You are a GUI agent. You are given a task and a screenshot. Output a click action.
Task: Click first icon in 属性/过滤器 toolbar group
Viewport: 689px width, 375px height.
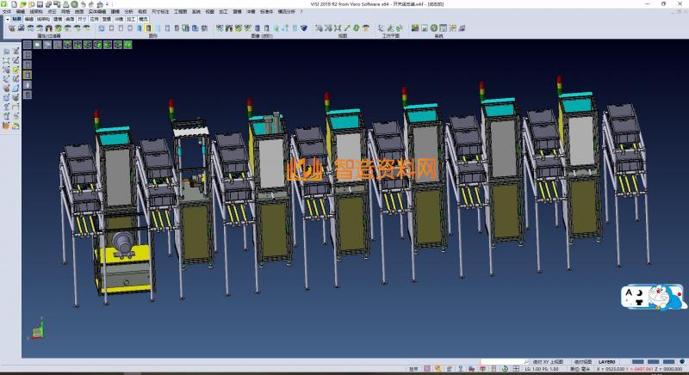coord(11,28)
